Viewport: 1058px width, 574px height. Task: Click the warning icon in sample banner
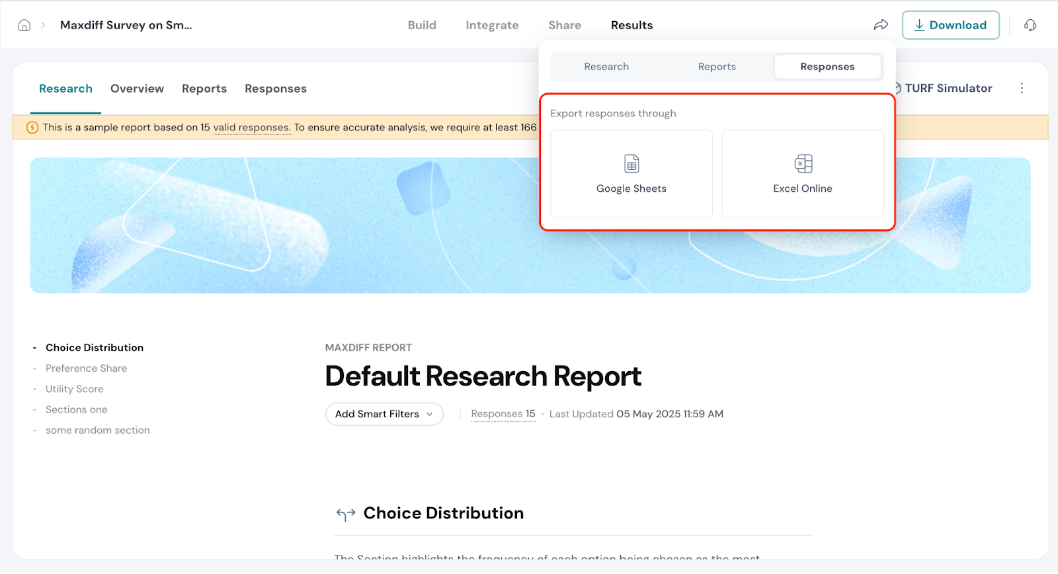(x=32, y=128)
